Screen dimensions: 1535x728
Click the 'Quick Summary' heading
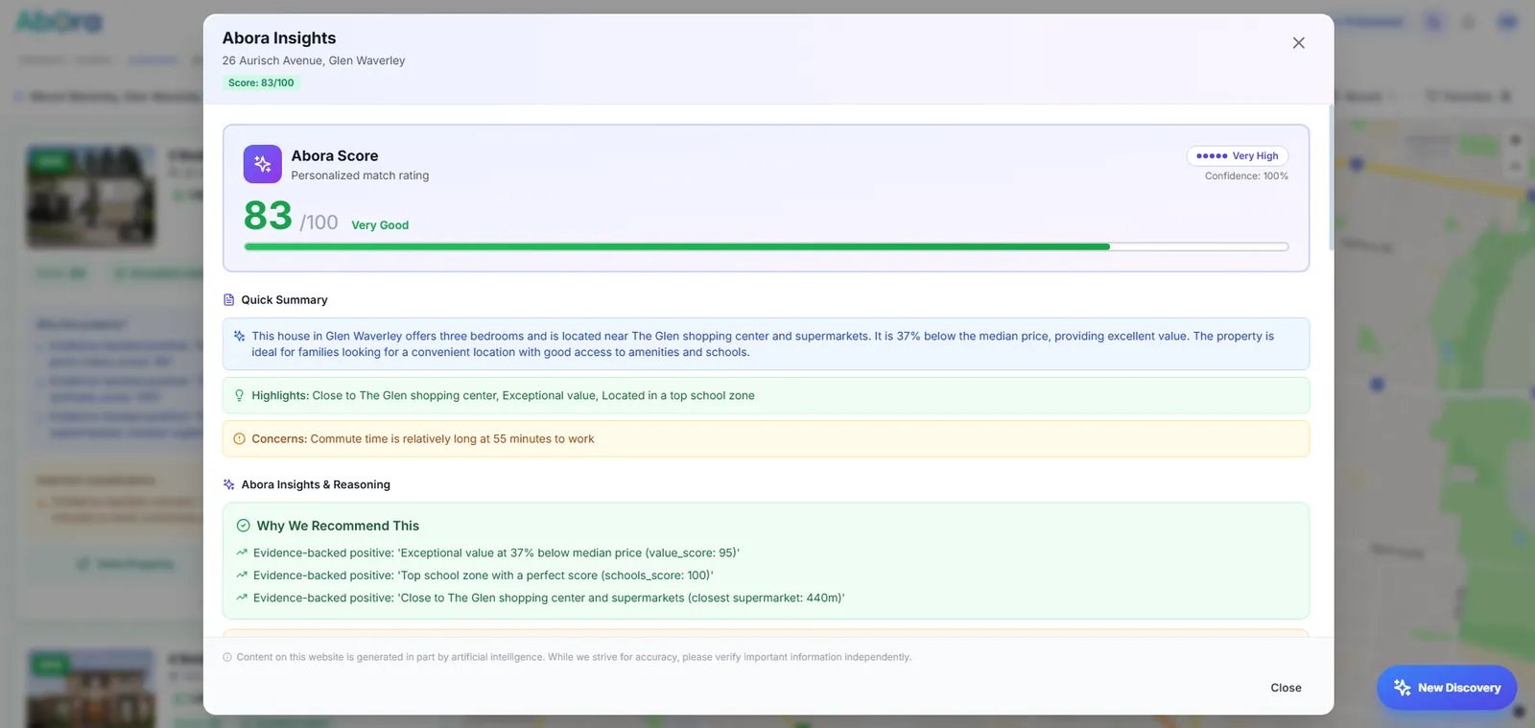284,300
